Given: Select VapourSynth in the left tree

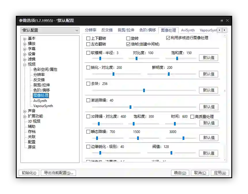Looking at the screenshot, I should coord(43,106).
